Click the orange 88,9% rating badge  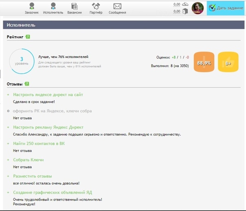(204, 62)
